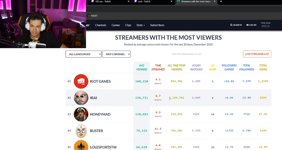The width and height of the screenshot is (282, 150).
Task: Click Riot Games peak viewers 854,781
Action: pyautogui.click(x=177, y=81)
